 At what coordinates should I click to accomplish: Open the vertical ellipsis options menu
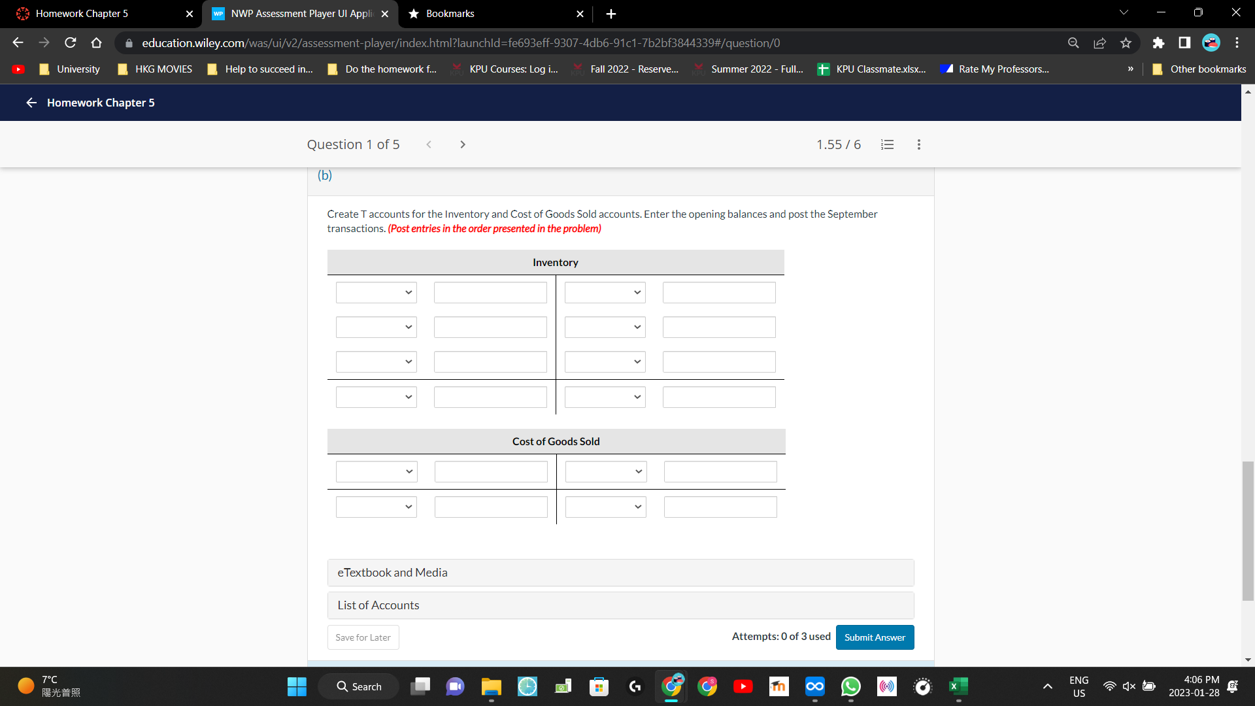(918, 144)
